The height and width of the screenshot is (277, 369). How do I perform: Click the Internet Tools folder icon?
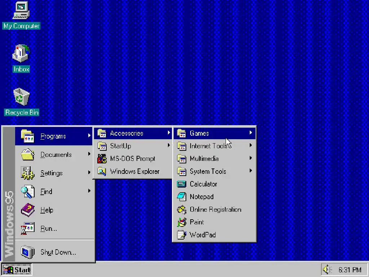click(182, 146)
